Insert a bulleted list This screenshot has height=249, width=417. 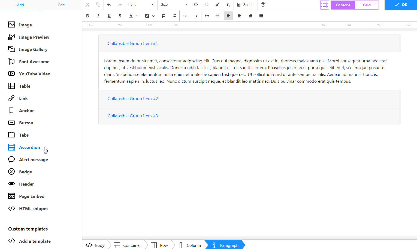(x=174, y=16)
